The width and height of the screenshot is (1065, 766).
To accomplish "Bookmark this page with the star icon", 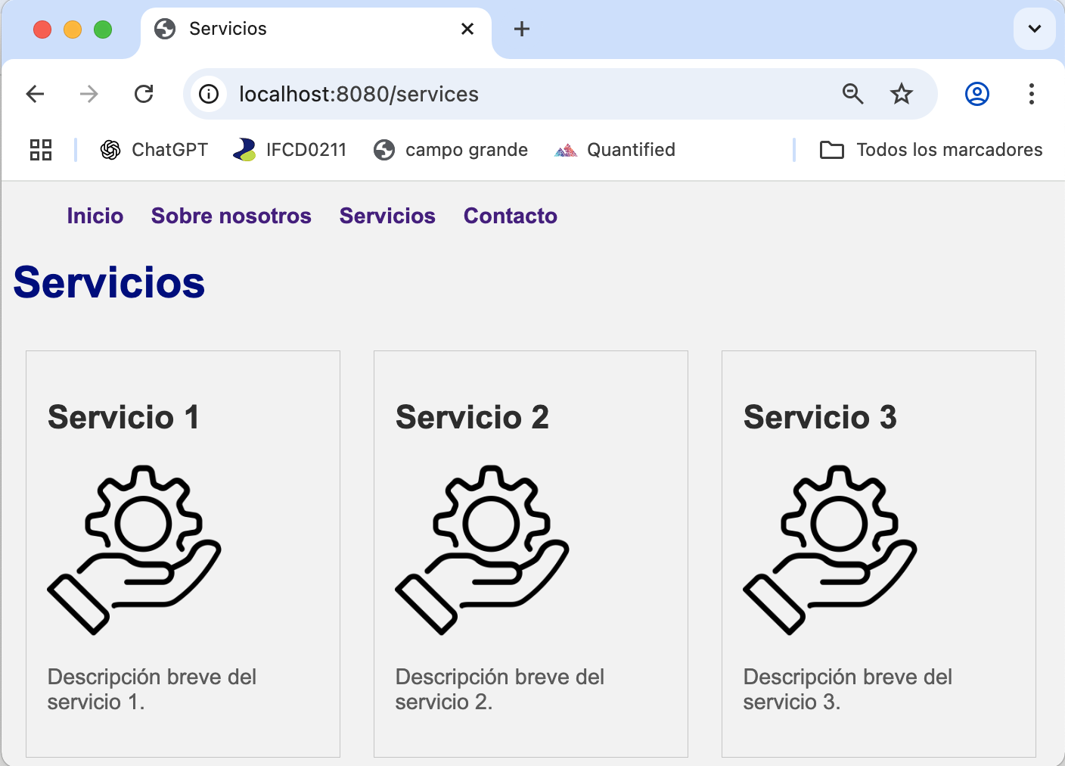I will [901, 94].
